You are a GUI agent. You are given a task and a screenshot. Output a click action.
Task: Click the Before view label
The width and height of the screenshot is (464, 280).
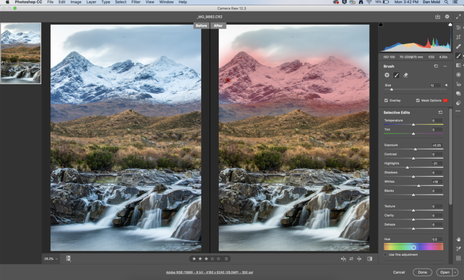pyautogui.click(x=201, y=26)
